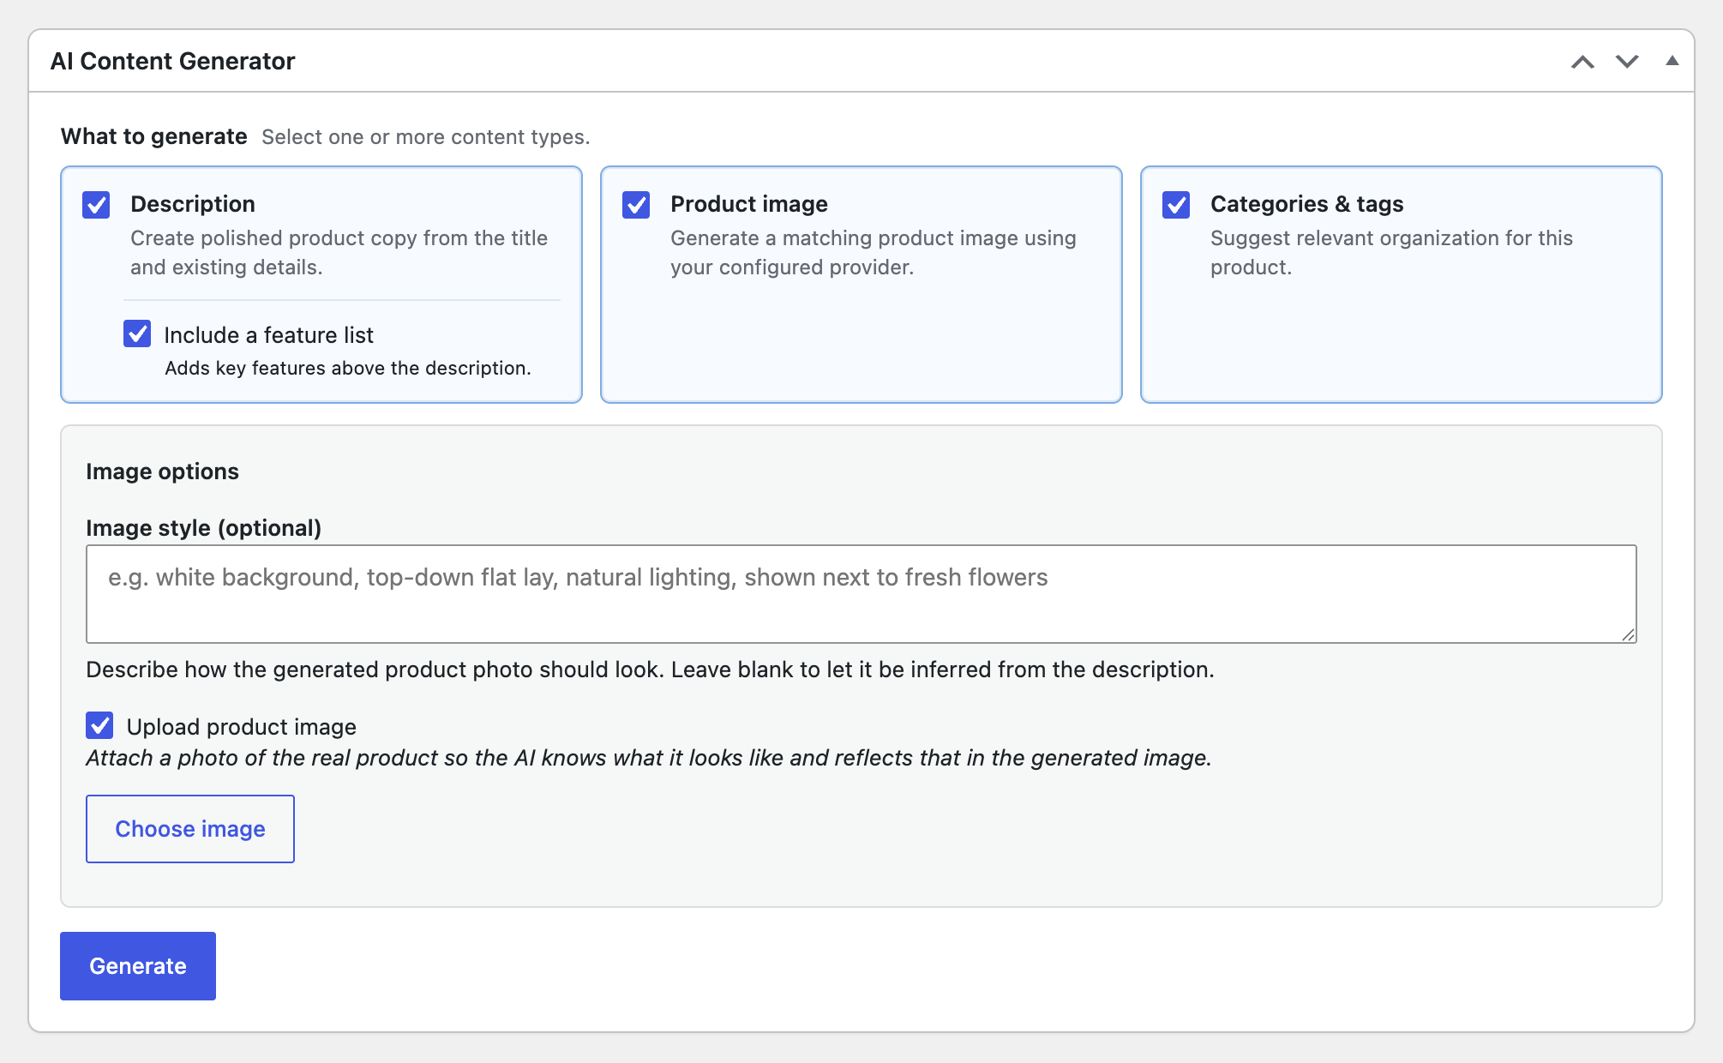1723x1063 pixels.
Task: Toggle the Categories & tags checkbox
Action: [x=1176, y=205]
